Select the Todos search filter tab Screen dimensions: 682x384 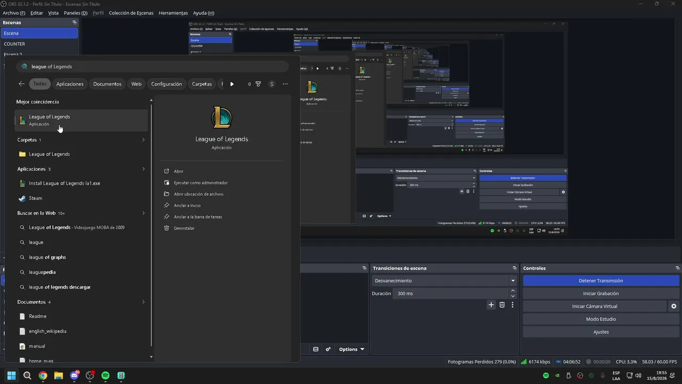click(x=40, y=84)
